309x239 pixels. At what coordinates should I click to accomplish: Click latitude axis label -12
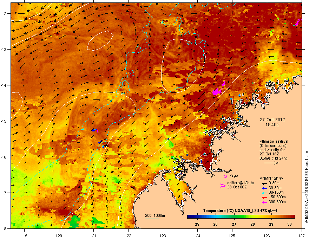click(x=4, y=13)
